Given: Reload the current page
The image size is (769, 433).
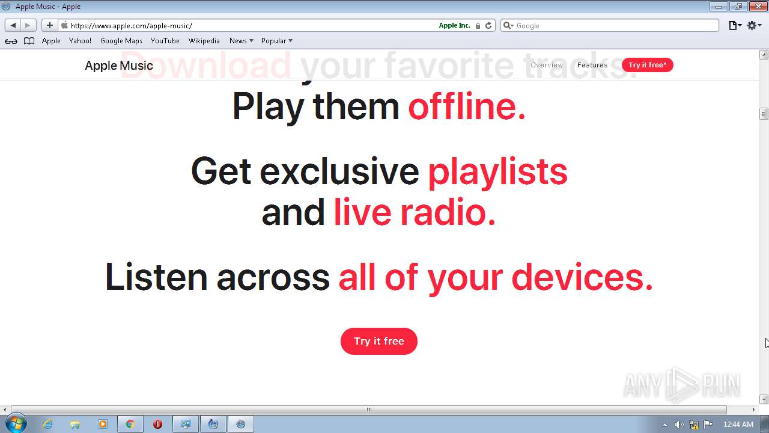Looking at the screenshot, I should coord(488,25).
